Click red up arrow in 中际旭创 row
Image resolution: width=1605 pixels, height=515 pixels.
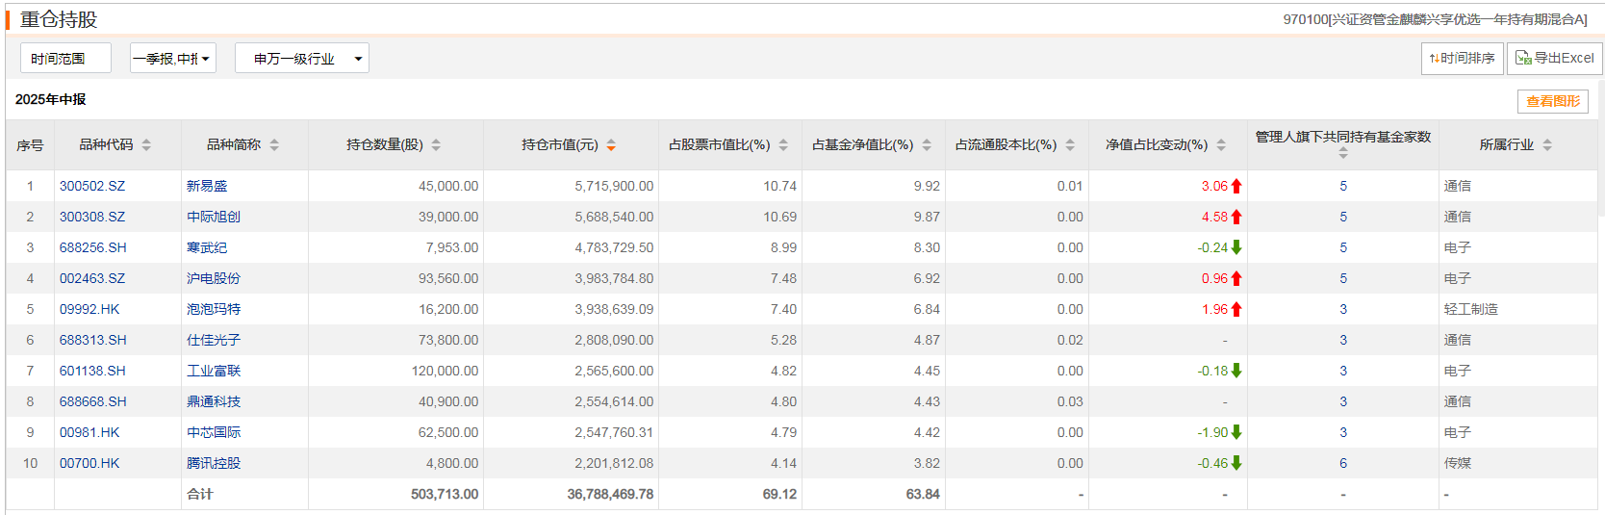[1236, 217]
